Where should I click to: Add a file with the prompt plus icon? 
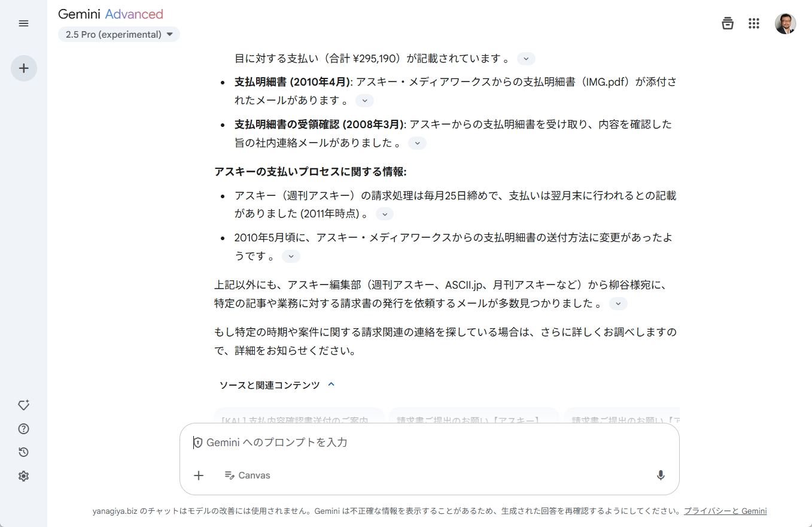click(x=199, y=475)
